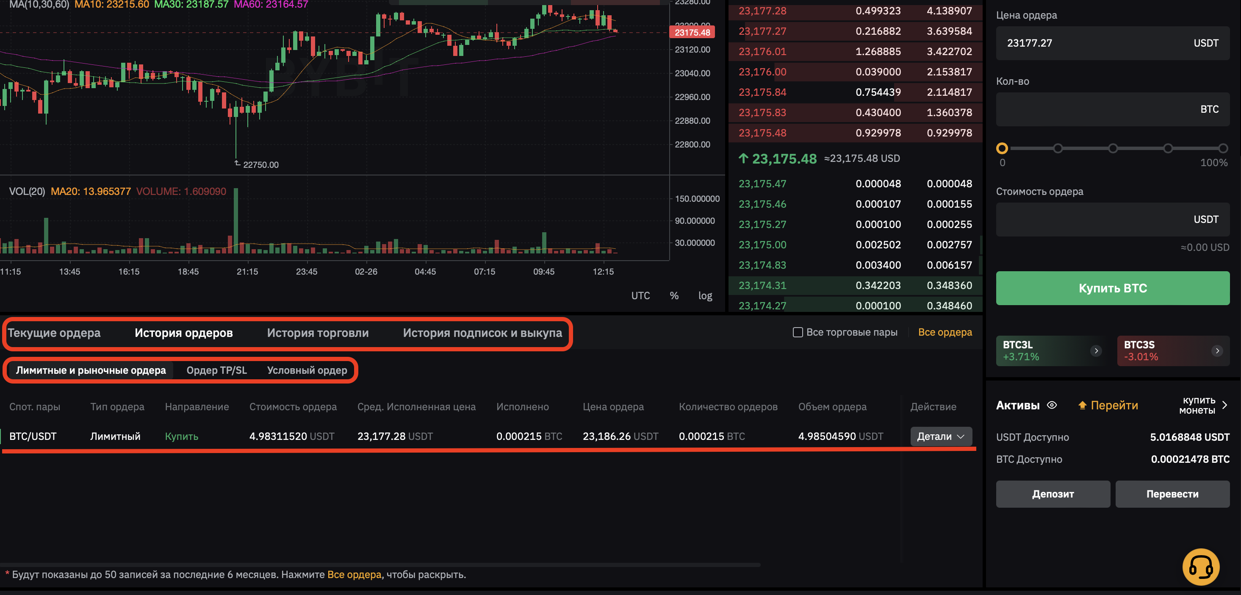
Task: Select Лимитные и рыночные ордера filter
Action: (91, 370)
